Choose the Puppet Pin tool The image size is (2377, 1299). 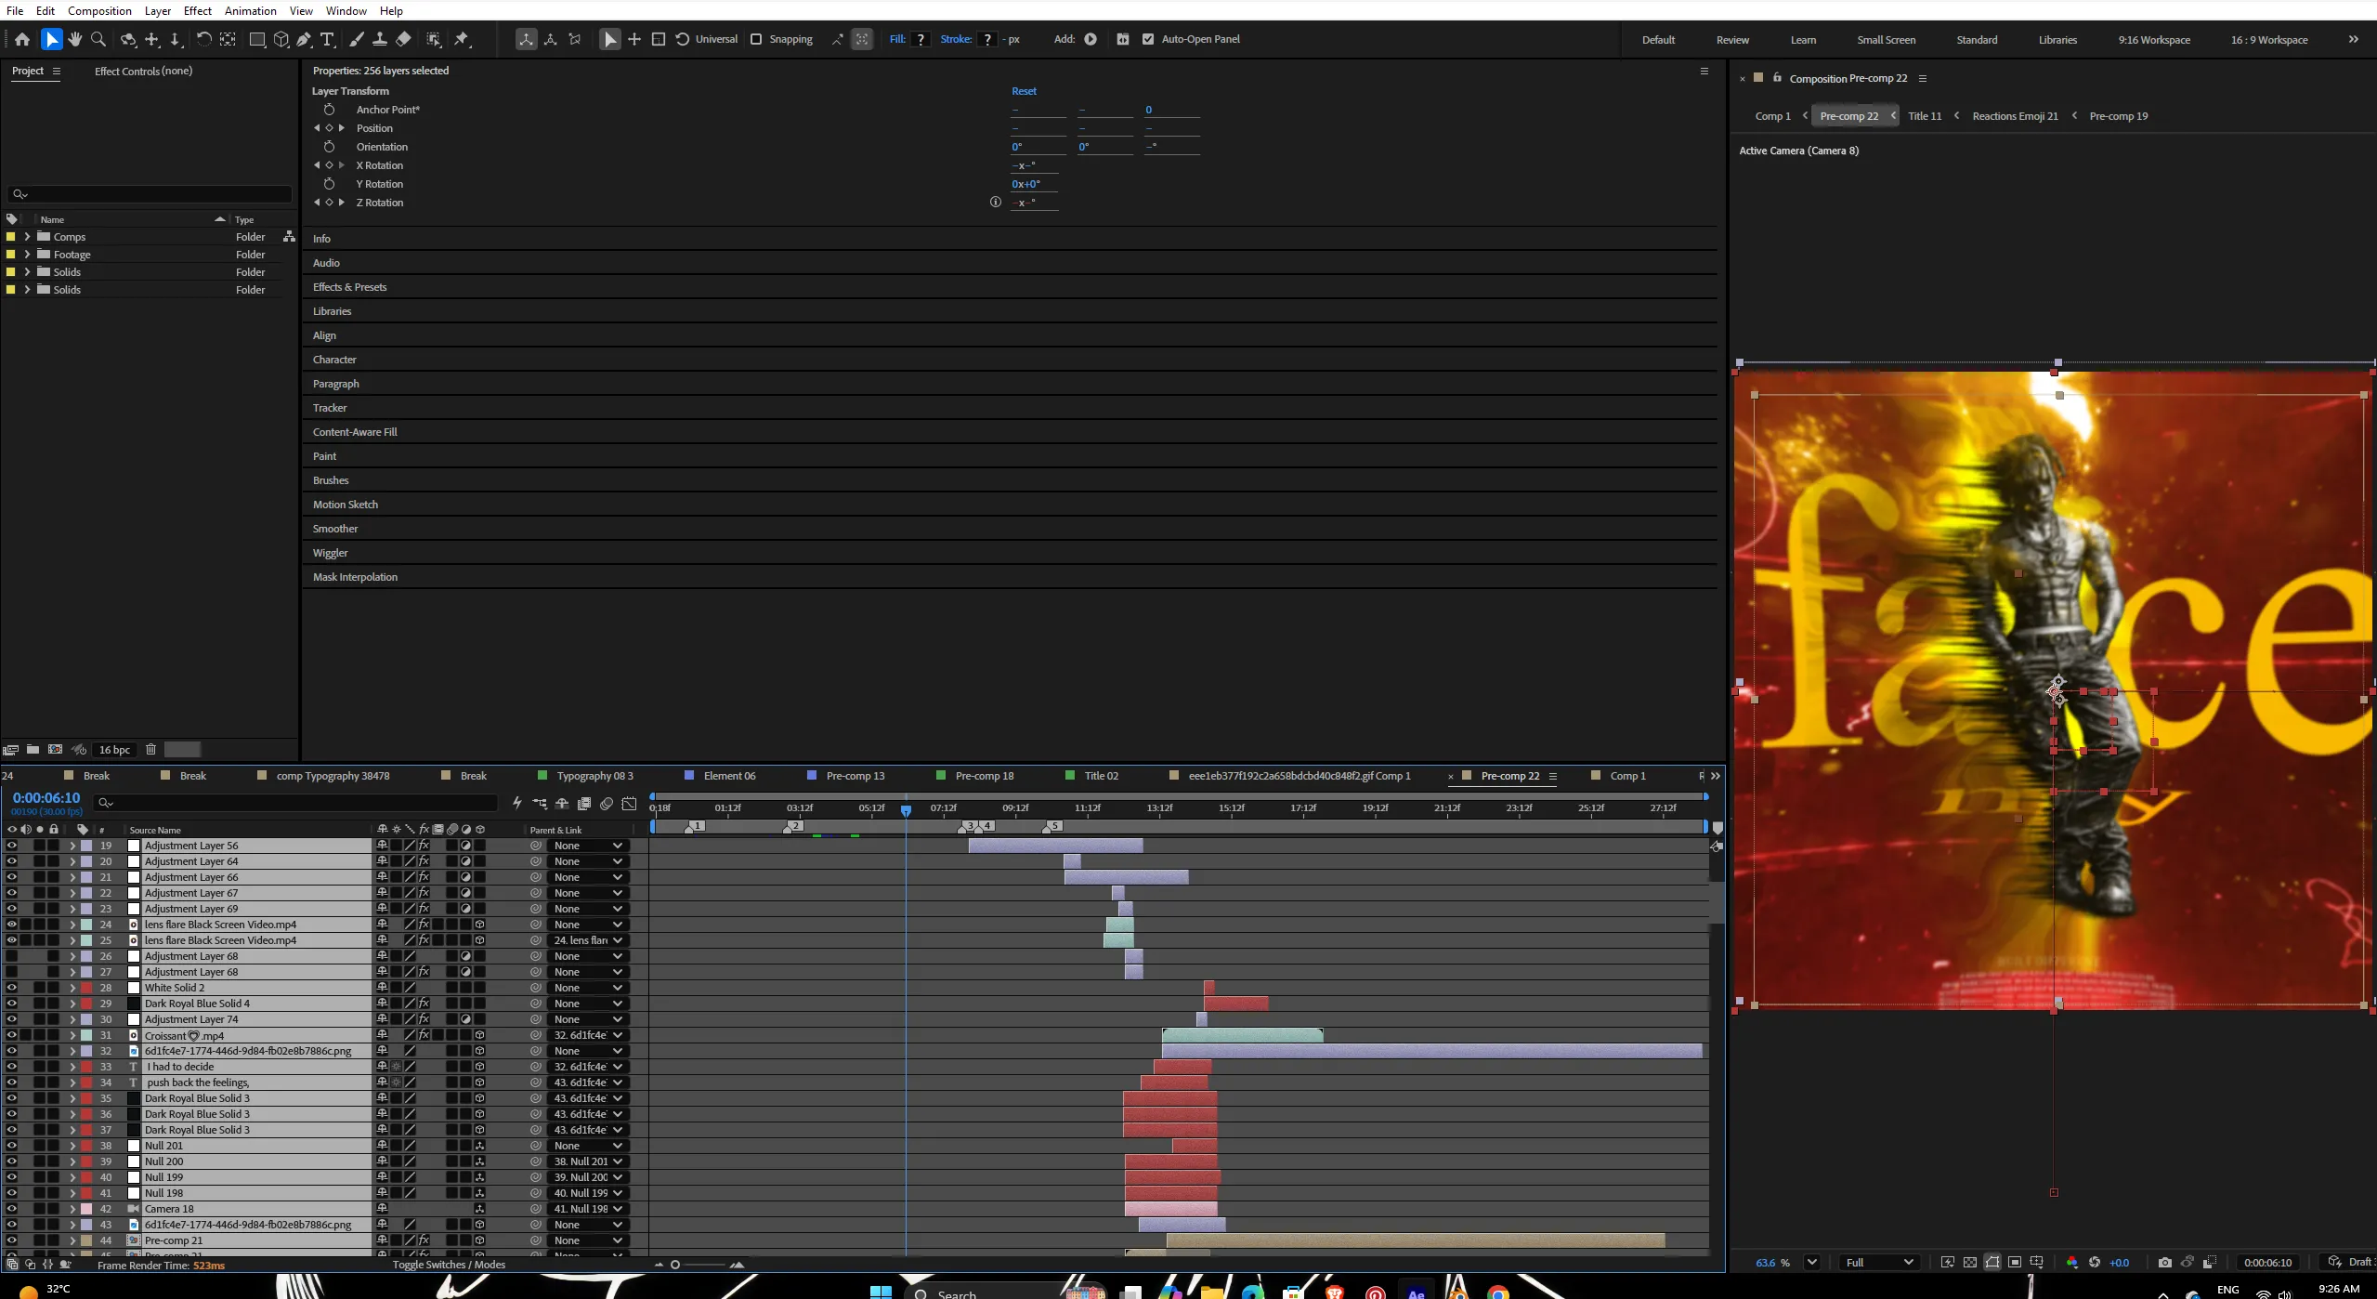(x=462, y=39)
